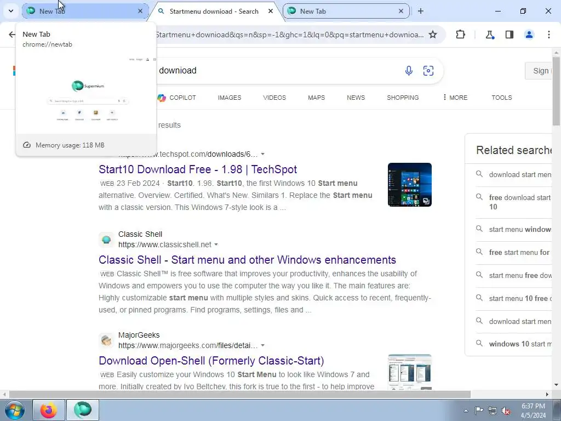Expand the More search categories menu
Viewport: 561px width, 421px height.
455,98
